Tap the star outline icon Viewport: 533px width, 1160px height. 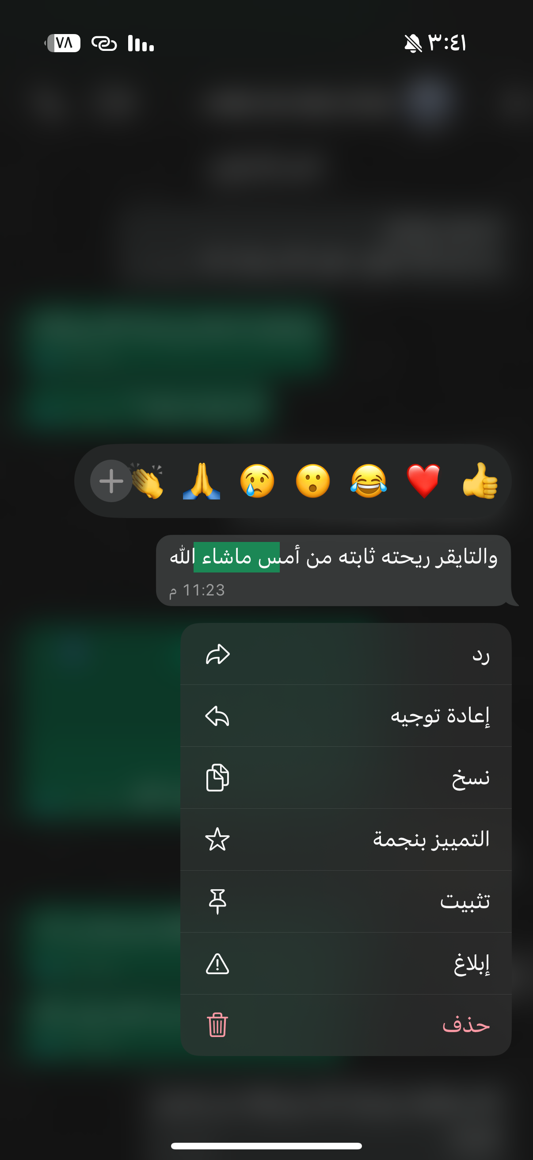(217, 839)
